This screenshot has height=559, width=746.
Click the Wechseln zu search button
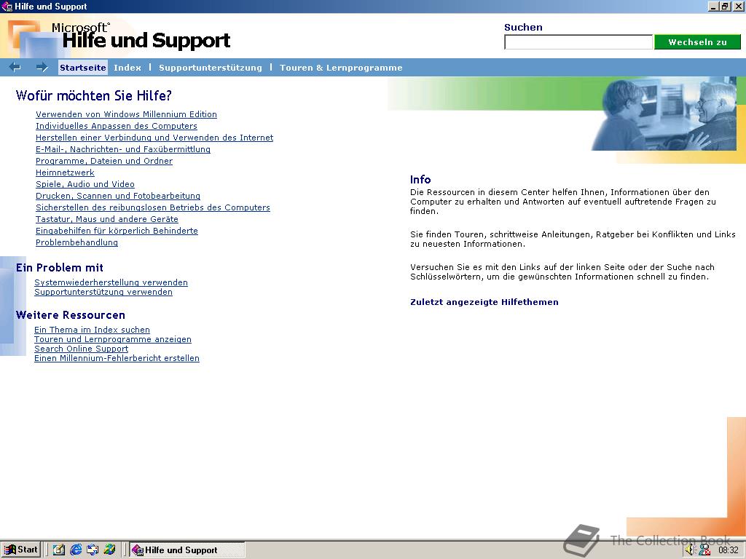tap(697, 41)
